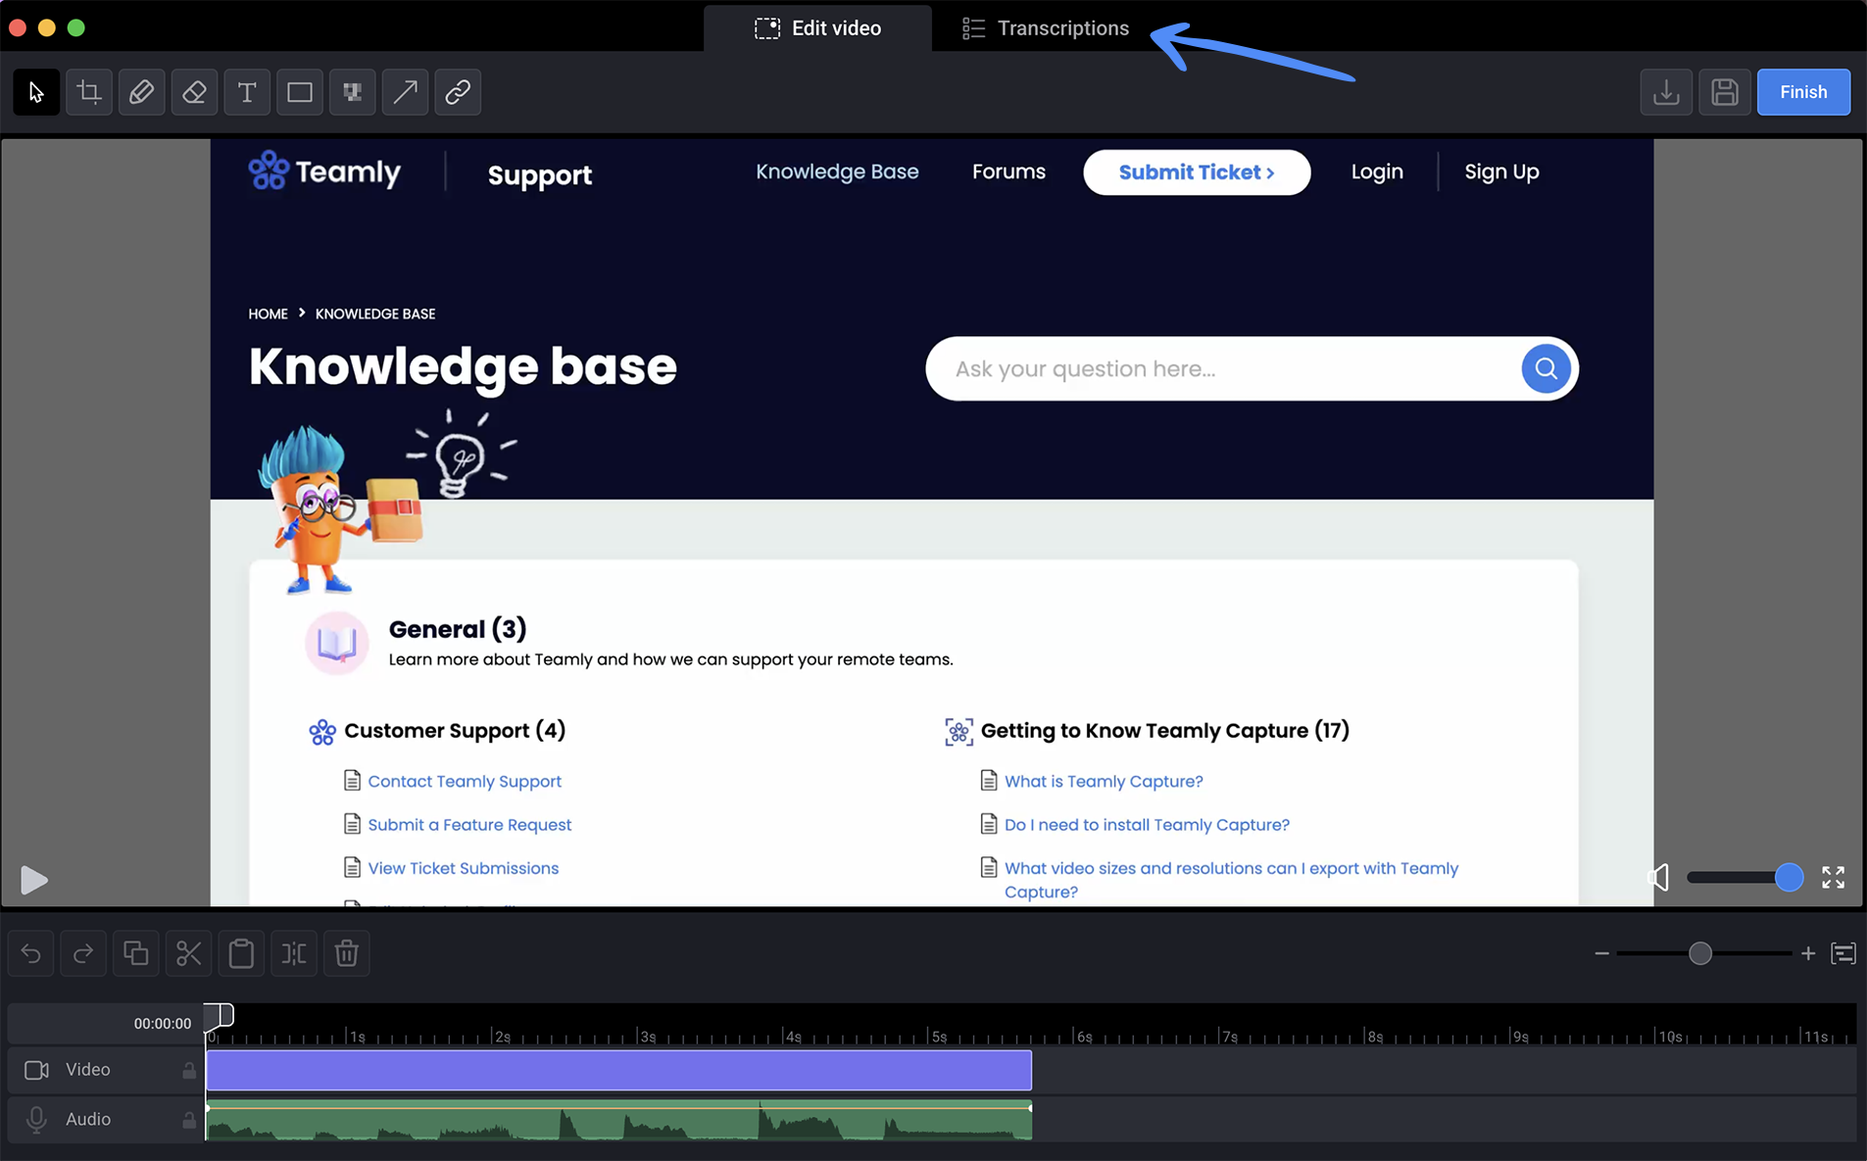The width and height of the screenshot is (1867, 1161).
Task: Click the Scissors cut icon
Action: (x=188, y=953)
